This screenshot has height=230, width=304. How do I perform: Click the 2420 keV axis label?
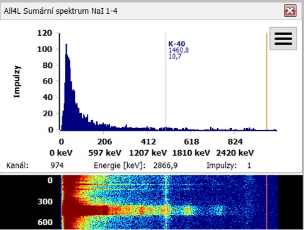[235, 153]
